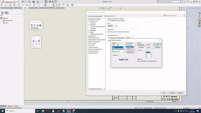Click OK at bottom of document properties
This screenshot has height=113, width=201.
click(x=164, y=93)
